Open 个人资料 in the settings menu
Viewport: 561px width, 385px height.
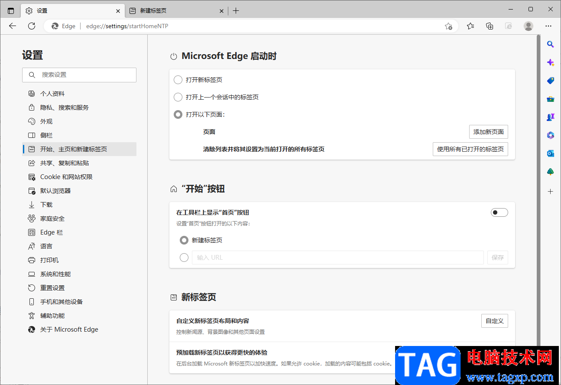(79, 94)
